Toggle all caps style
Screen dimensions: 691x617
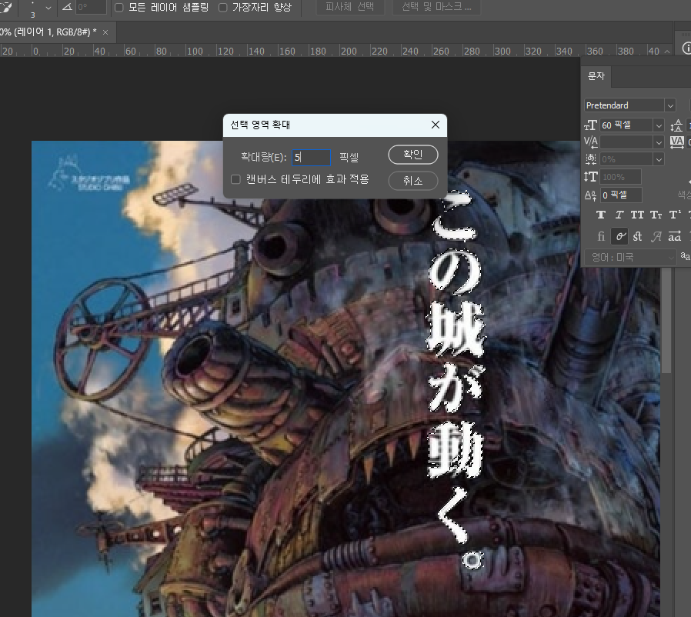pyautogui.click(x=637, y=215)
